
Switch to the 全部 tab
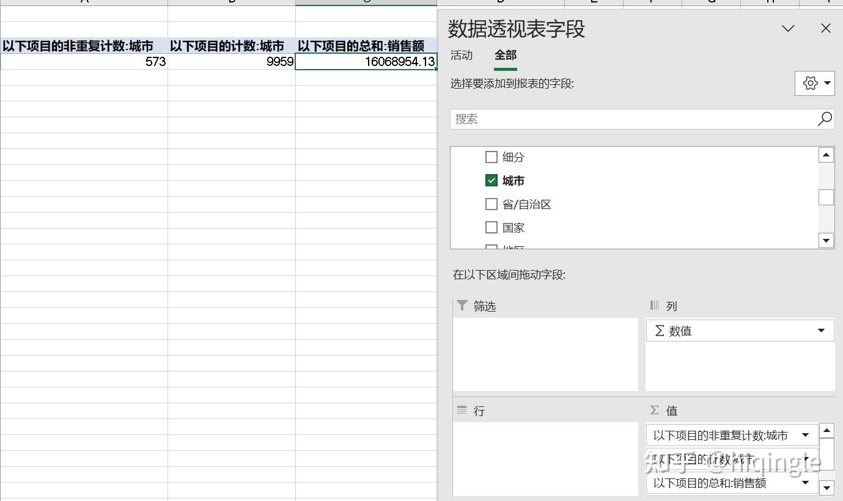pos(506,56)
